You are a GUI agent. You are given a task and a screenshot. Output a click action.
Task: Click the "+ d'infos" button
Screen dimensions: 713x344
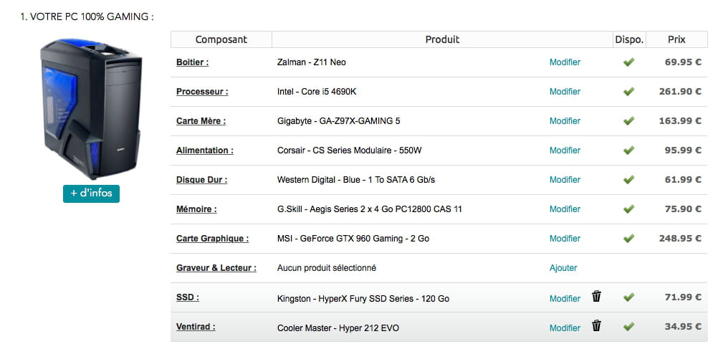pos(91,193)
